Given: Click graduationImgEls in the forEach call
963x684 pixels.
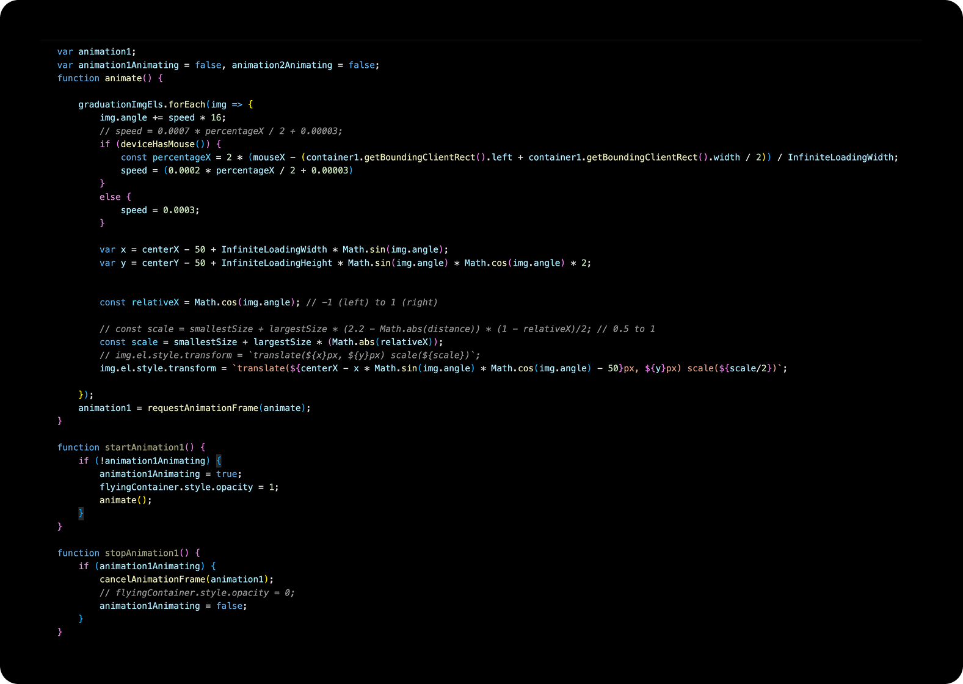Looking at the screenshot, I should (x=120, y=104).
